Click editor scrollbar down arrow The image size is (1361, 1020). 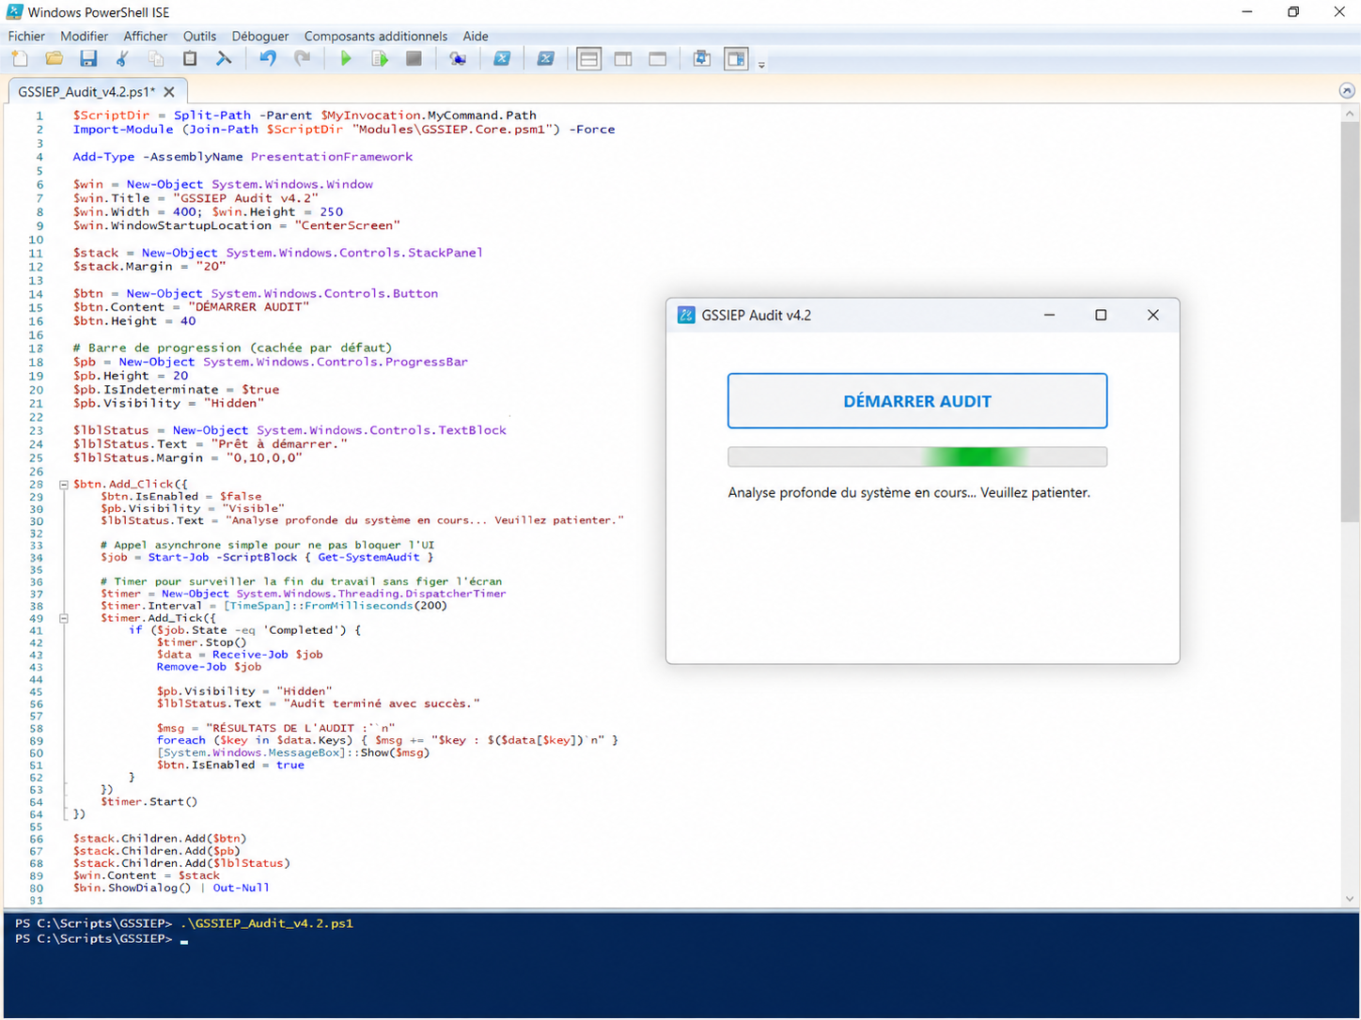1350,899
